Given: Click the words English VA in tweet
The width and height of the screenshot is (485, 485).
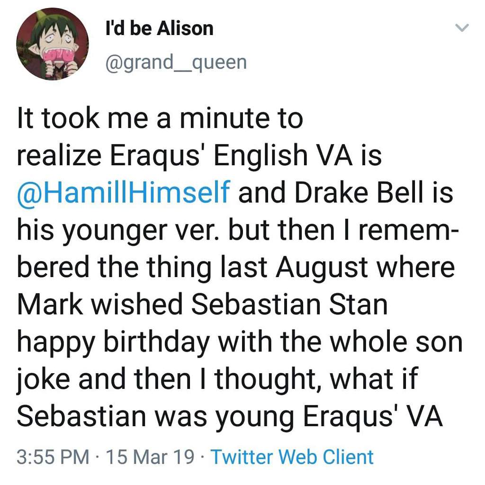Looking at the screenshot, I should click(x=283, y=155).
